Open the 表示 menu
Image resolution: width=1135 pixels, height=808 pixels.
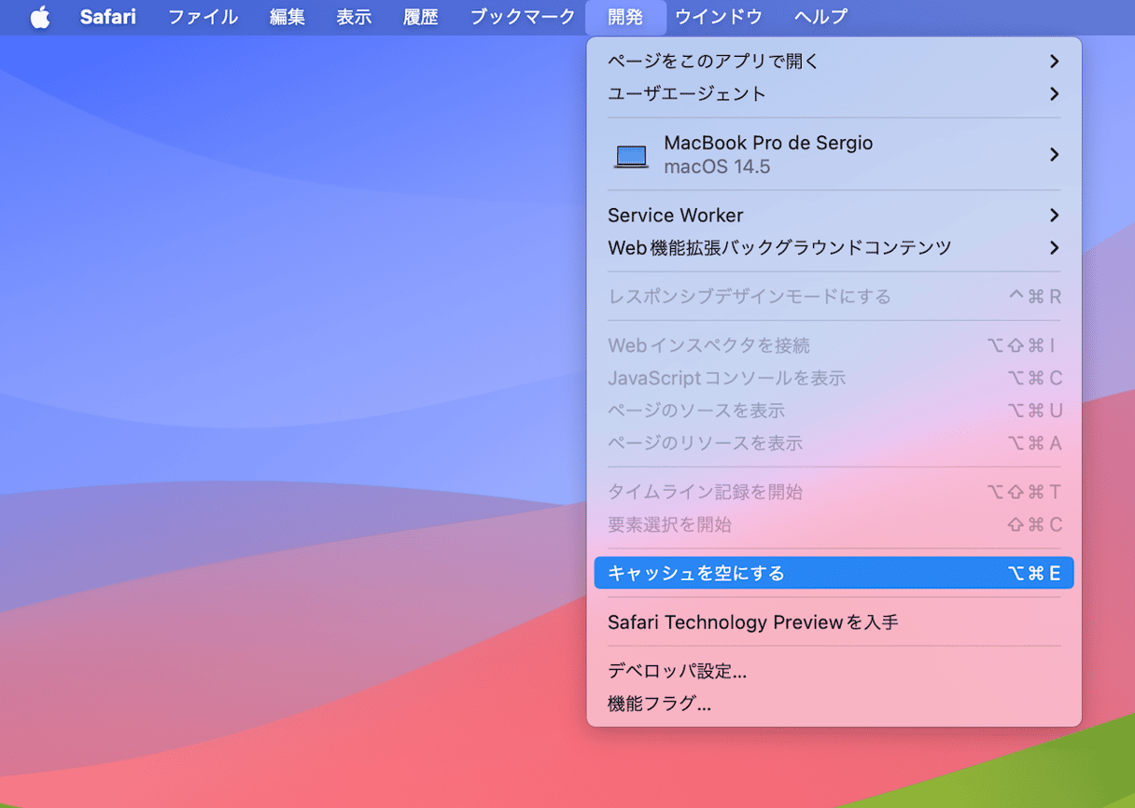(x=354, y=17)
